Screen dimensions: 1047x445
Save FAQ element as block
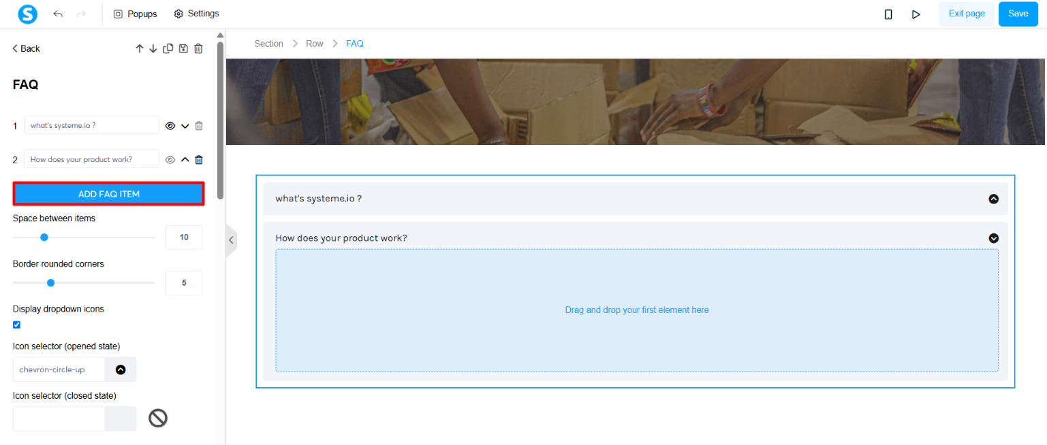183,48
